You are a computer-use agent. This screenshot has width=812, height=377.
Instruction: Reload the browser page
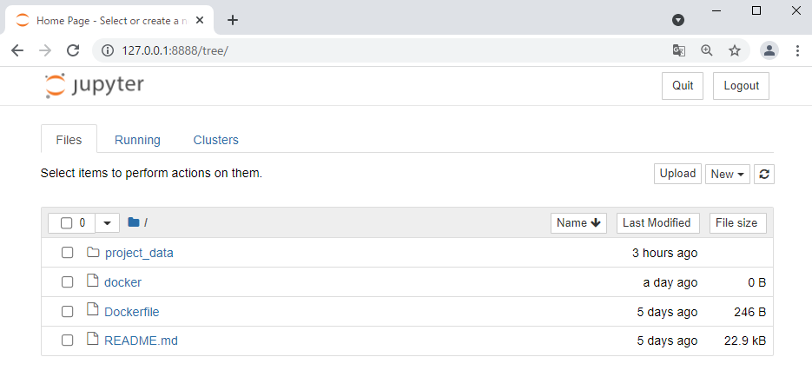[x=73, y=50]
